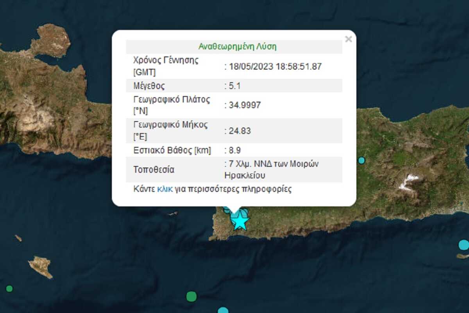Click the cyan star epicenter marker
The height and width of the screenshot is (313, 469).
(240, 222)
